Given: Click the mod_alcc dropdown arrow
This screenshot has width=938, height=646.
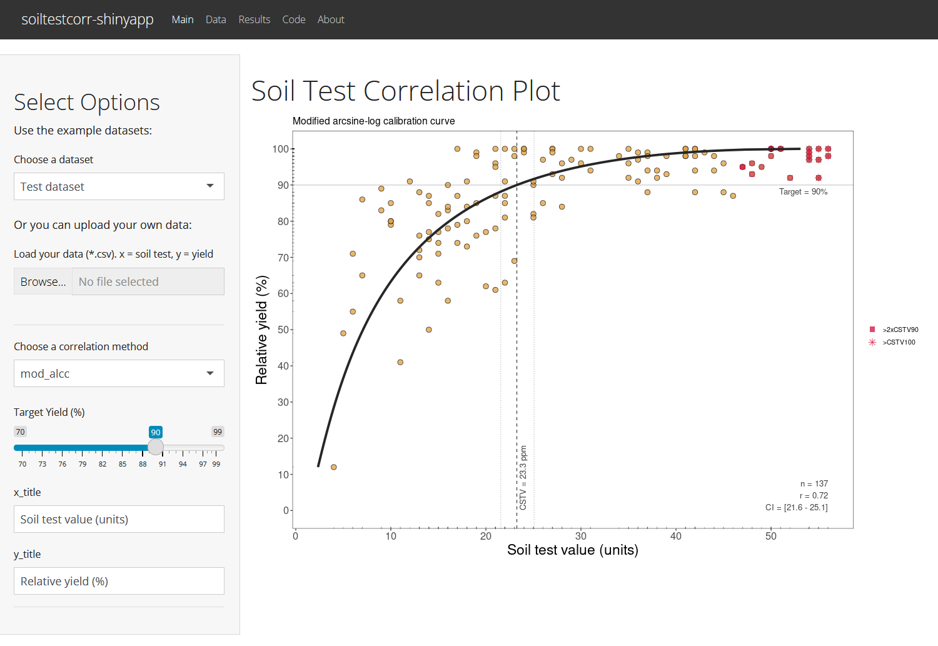Looking at the screenshot, I should [210, 373].
